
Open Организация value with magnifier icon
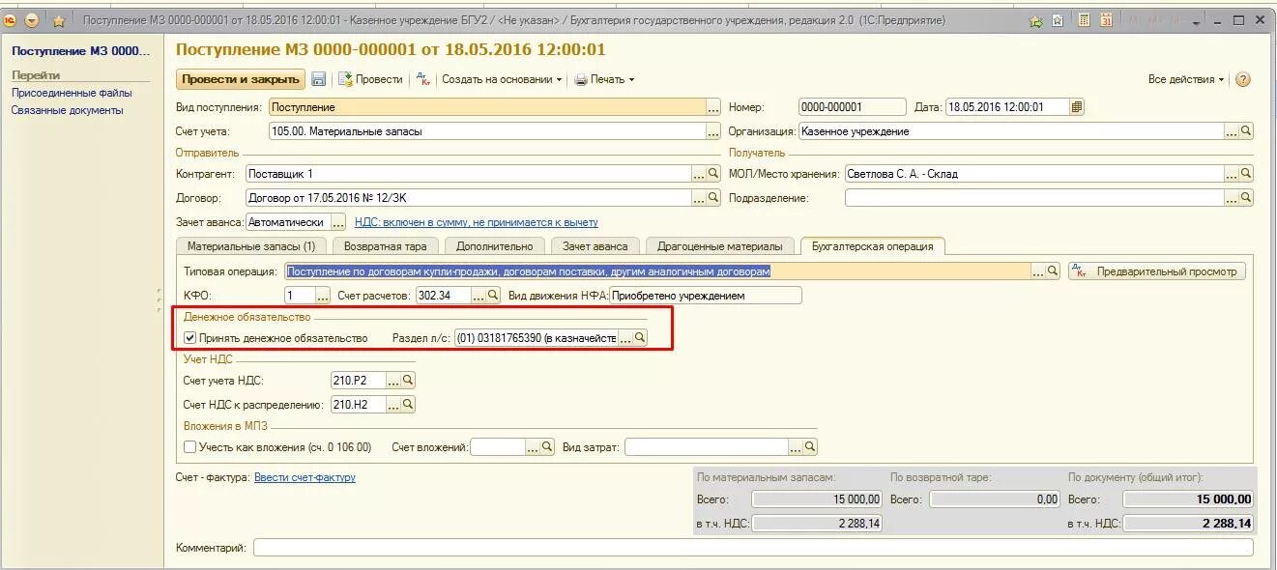pos(1246,131)
